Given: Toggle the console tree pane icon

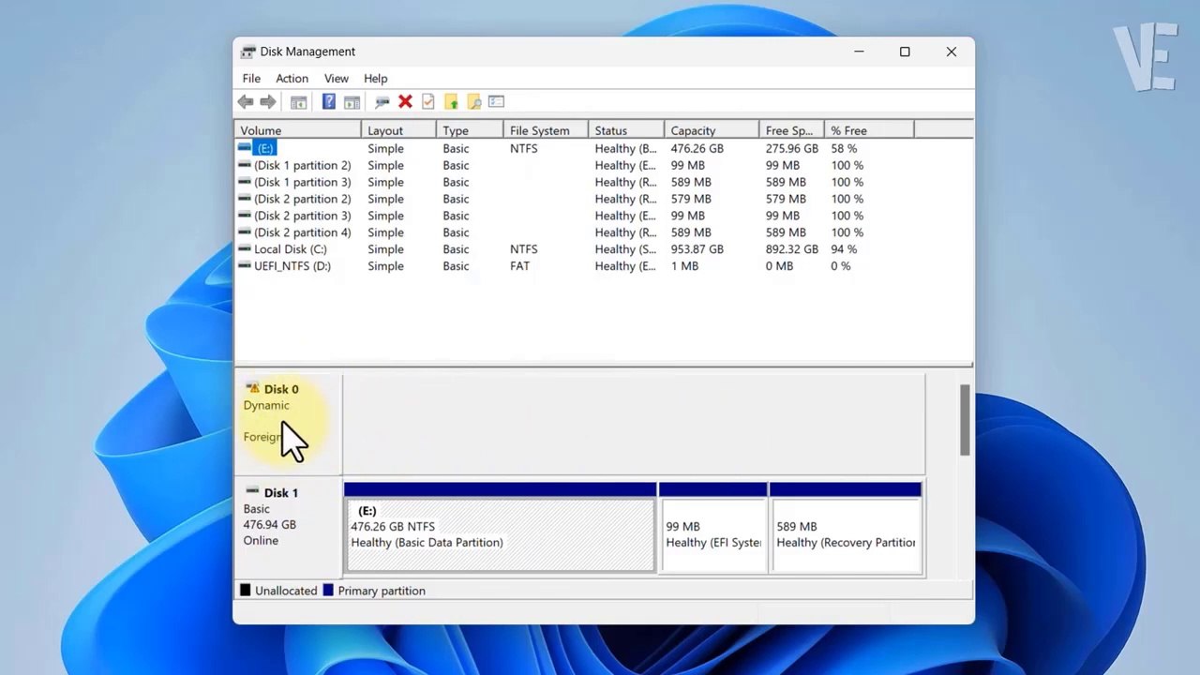Looking at the screenshot, I should coord(298,101).
